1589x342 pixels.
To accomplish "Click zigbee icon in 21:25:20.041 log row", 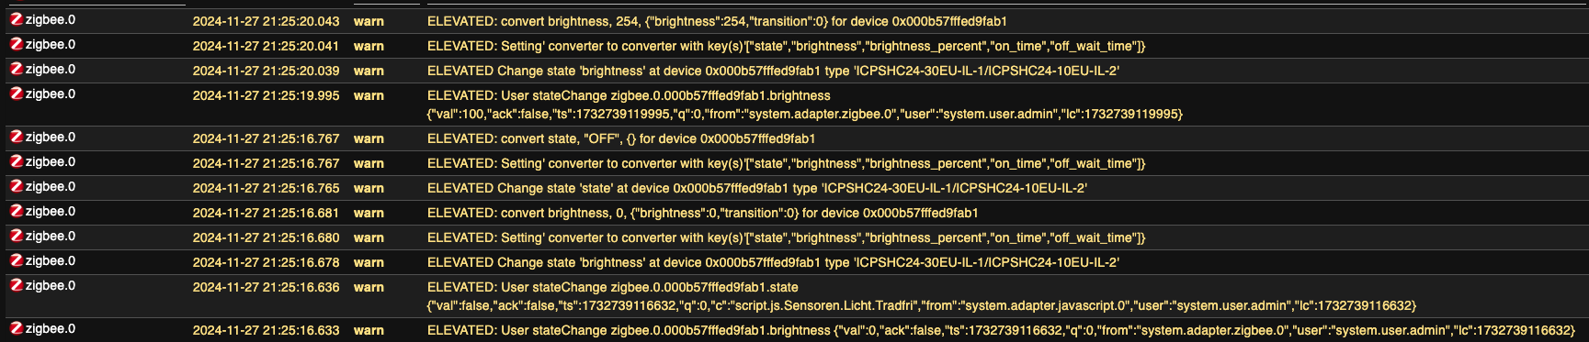I will 16,44.
